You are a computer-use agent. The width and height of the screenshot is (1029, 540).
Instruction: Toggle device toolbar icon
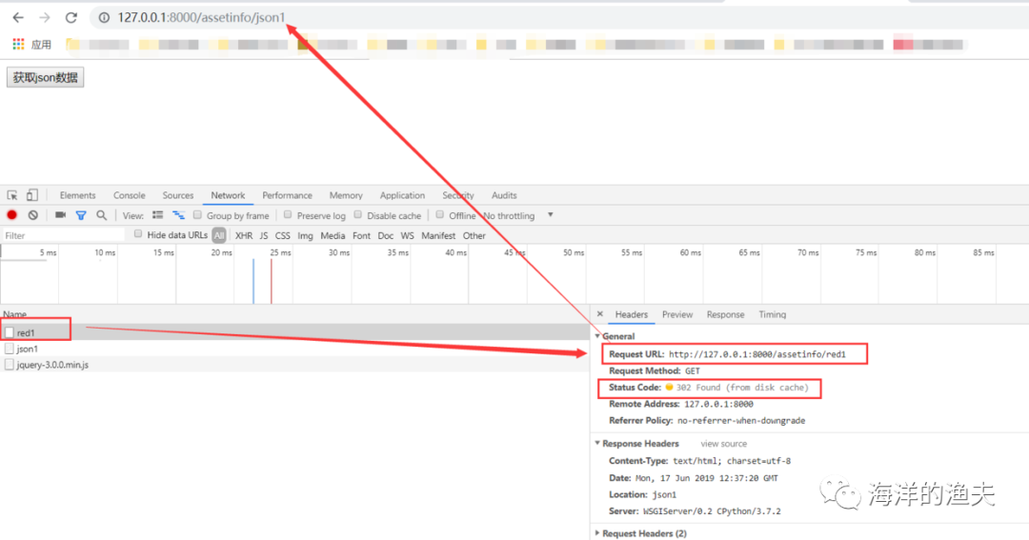click(31, 195)
